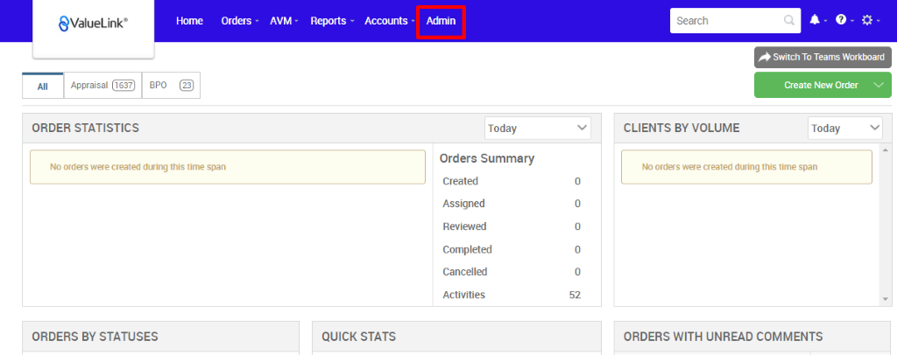Click the Reviewed count row
The height and width of the screenshot is (355, 897).
[x=512, y=226]
